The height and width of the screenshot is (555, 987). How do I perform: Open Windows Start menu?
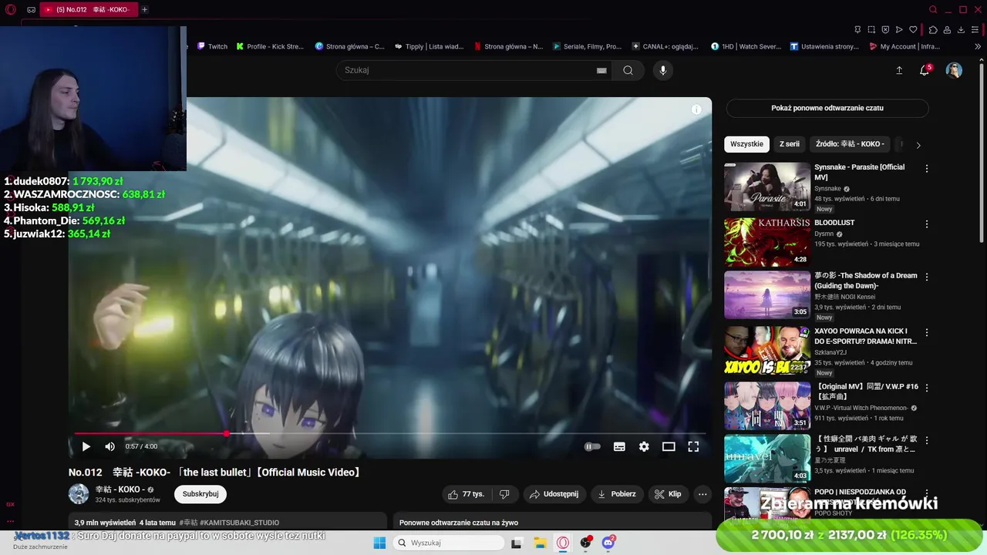379,543
